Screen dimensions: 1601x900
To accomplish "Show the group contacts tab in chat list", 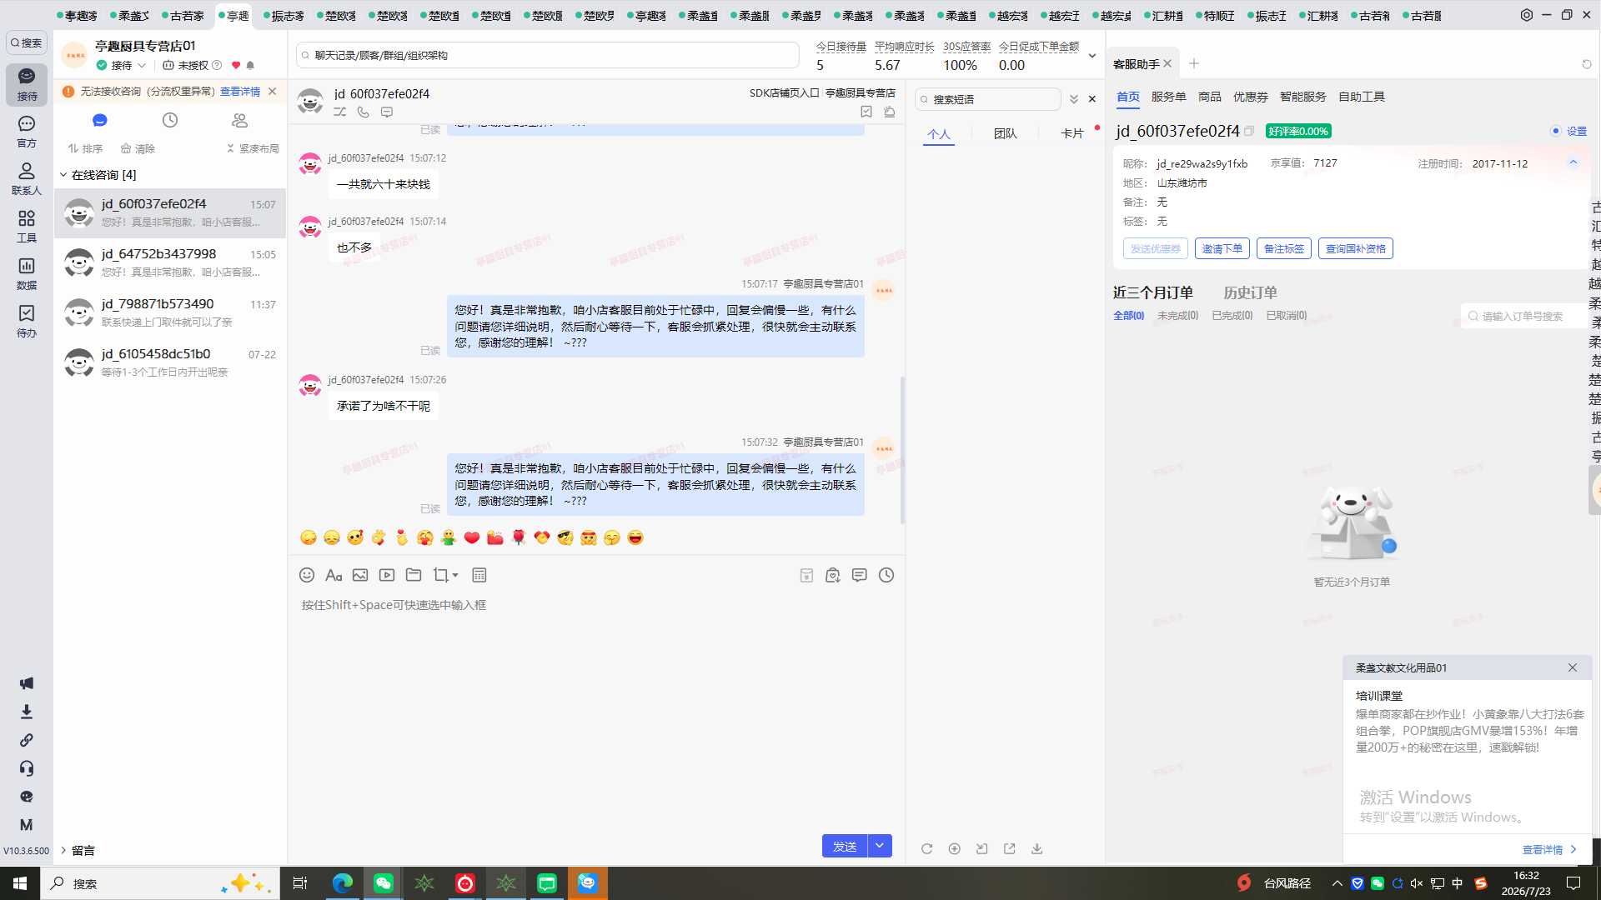I will pos(240,120).
